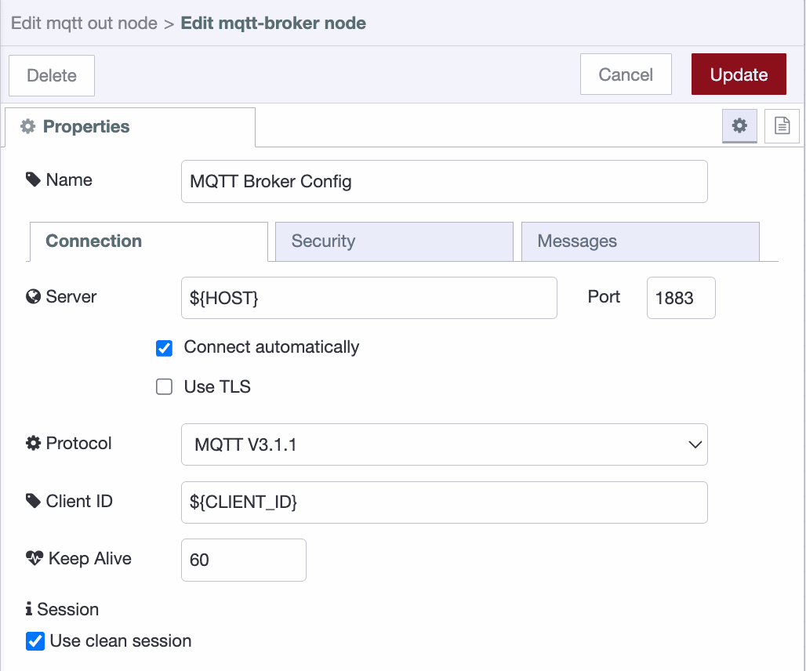Uncheck Use clean session
This screenshot has height=671, width=806.
pyautogui.click(x=35, y=640)
